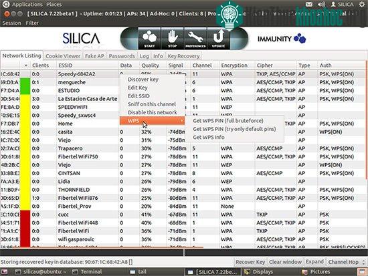This screenshot has height=276, width=368.
Task: Select the wifi gasparovic network row
Action: pyautogui.click(x=183, y=239)
